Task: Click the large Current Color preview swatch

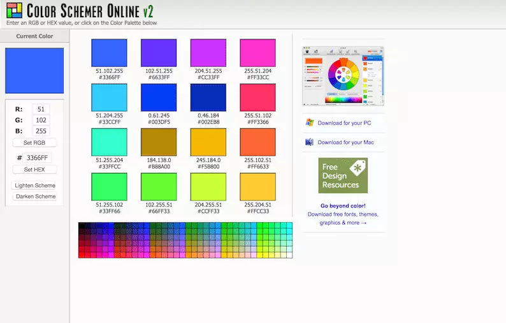Action: point(34,71)
